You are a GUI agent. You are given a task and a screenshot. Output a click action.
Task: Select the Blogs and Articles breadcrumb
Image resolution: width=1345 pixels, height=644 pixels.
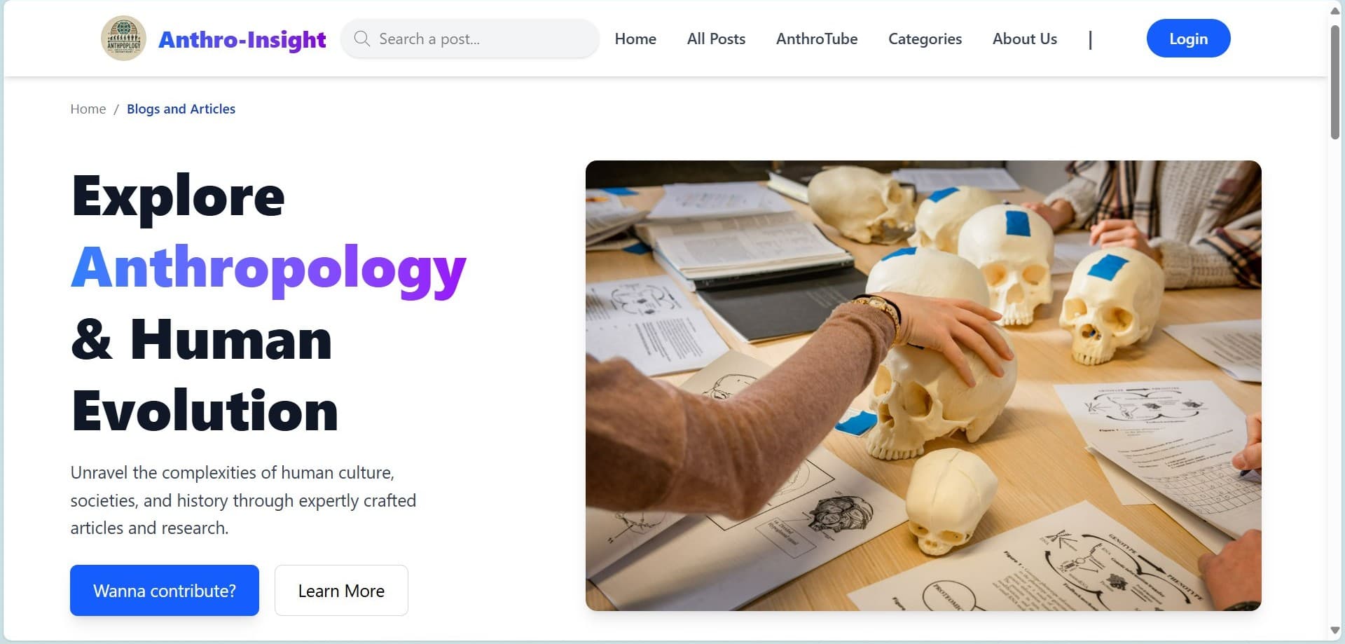pyautogui.click(x=181, y=109)
